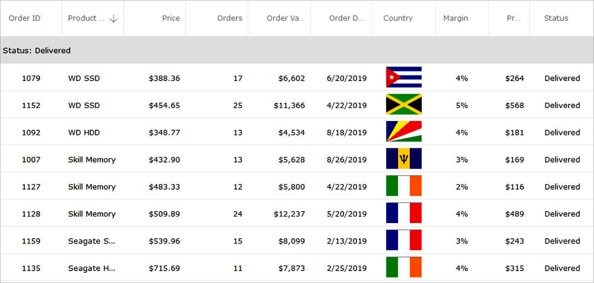Click the France flag in order 1128
This screenshot has height=283, width=594.
[404, 213]
